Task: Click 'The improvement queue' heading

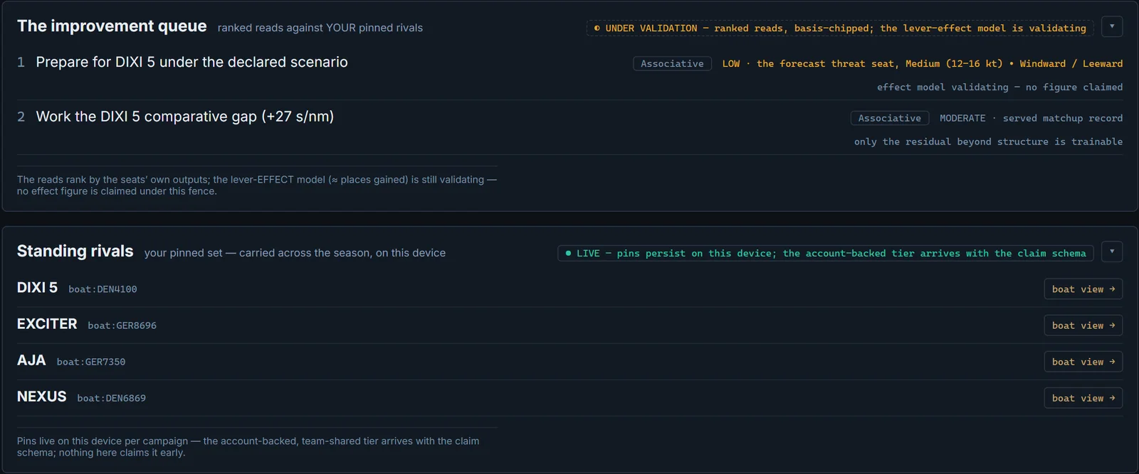Action: [112, 26]
